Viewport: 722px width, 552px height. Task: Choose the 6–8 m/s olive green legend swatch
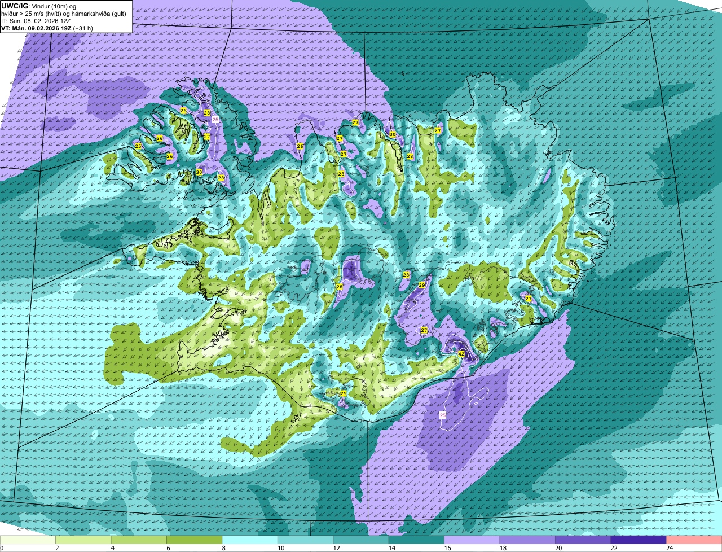195,540
